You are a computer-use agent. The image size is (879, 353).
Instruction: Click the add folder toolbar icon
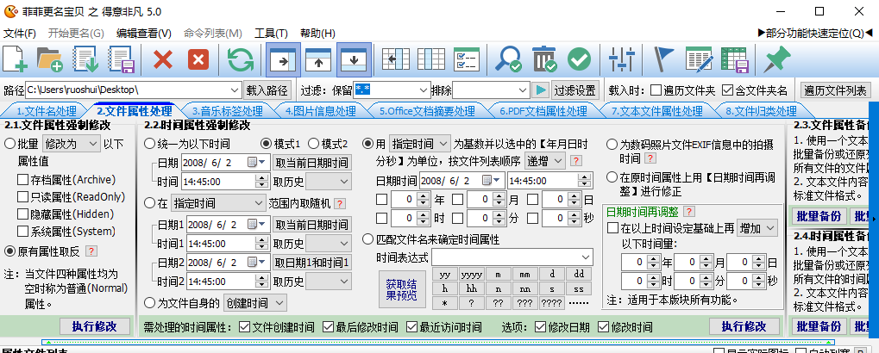pyautogui.click(x=49, y=59)
